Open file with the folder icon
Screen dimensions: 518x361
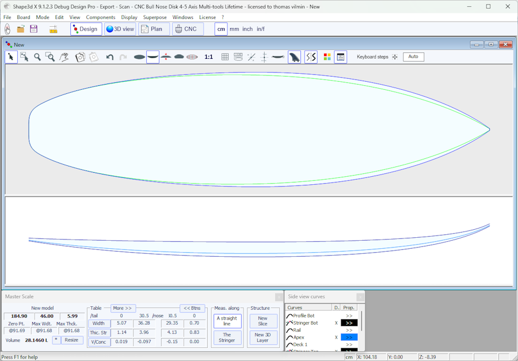pyautogui.click(x=21, y=29)
